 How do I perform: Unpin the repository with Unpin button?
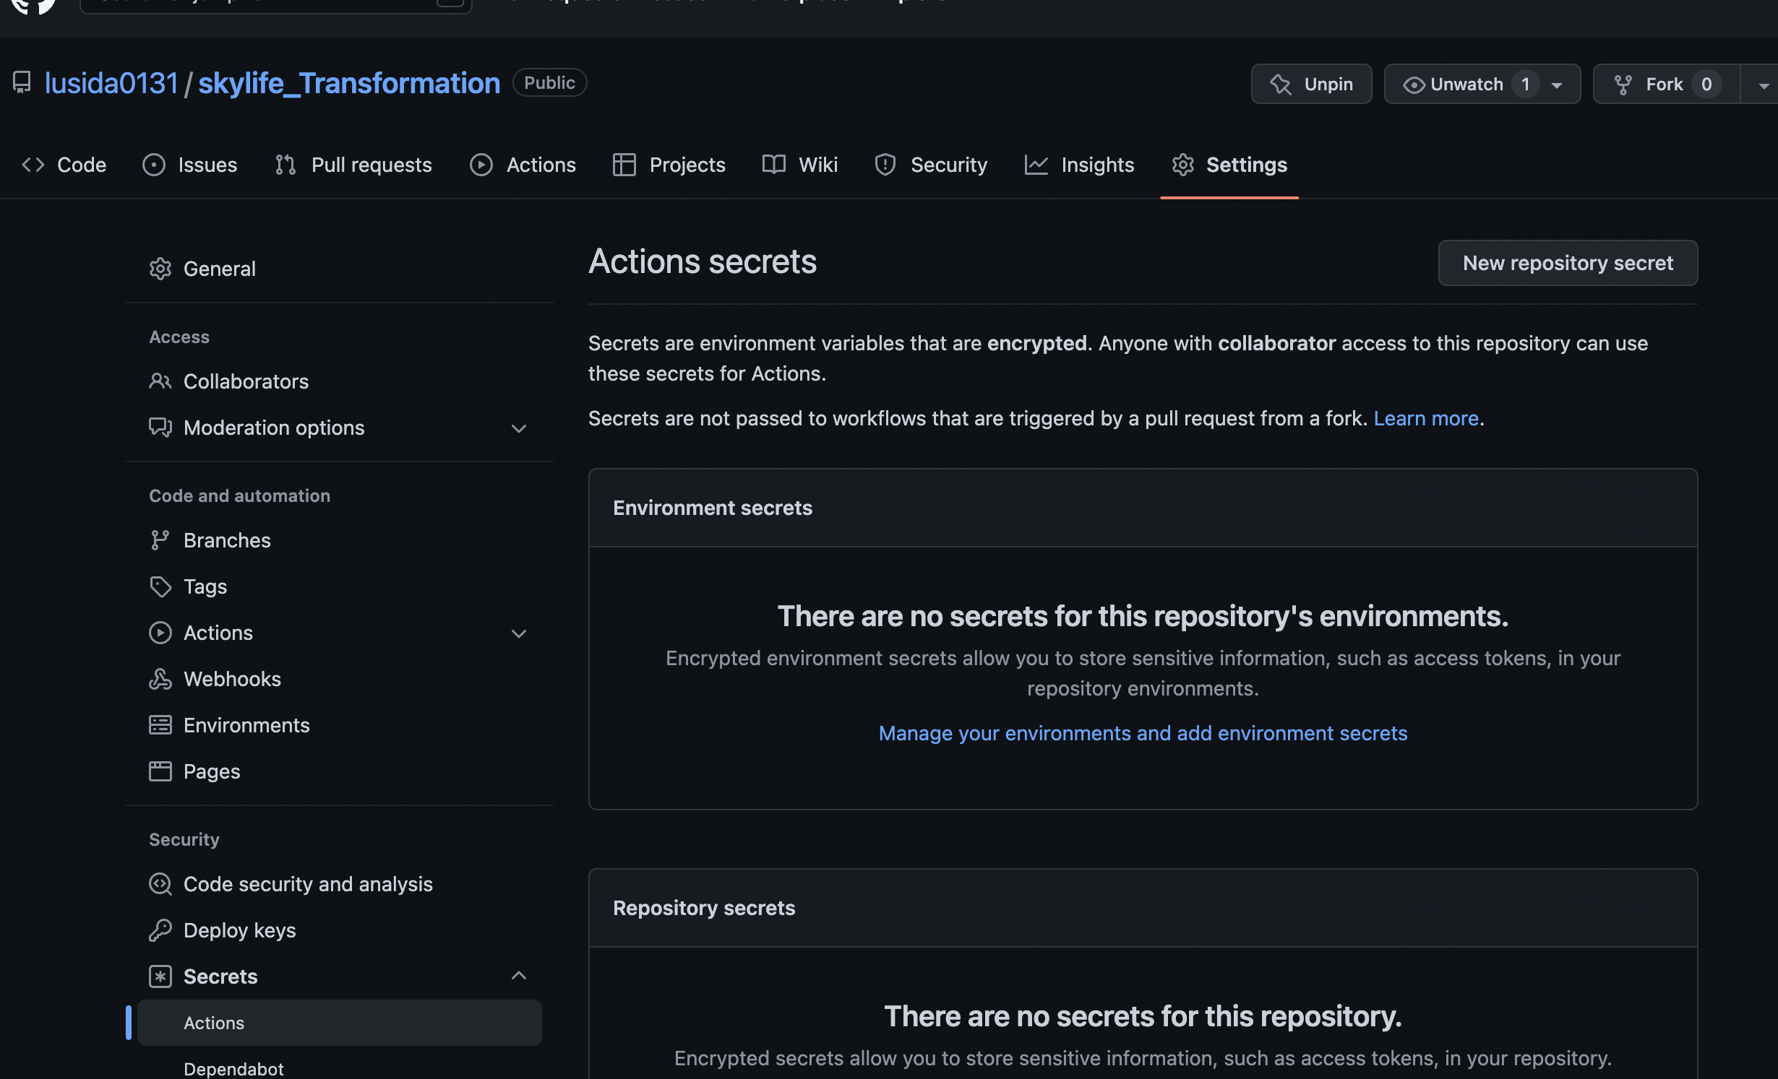1311,84
